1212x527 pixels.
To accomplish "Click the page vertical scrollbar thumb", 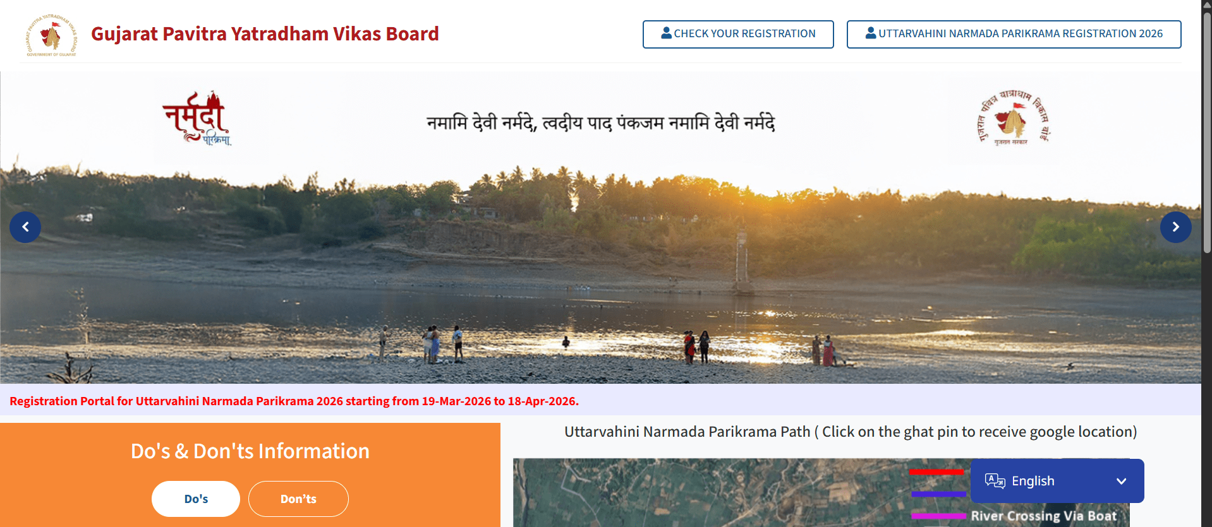I will (x=1206, y=133).
